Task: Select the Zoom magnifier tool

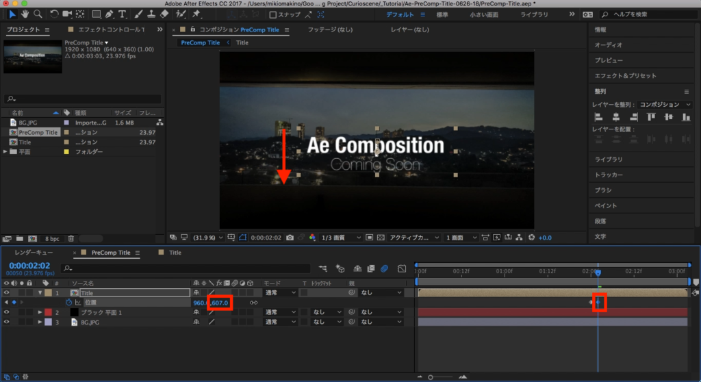Action: (38, 14)
